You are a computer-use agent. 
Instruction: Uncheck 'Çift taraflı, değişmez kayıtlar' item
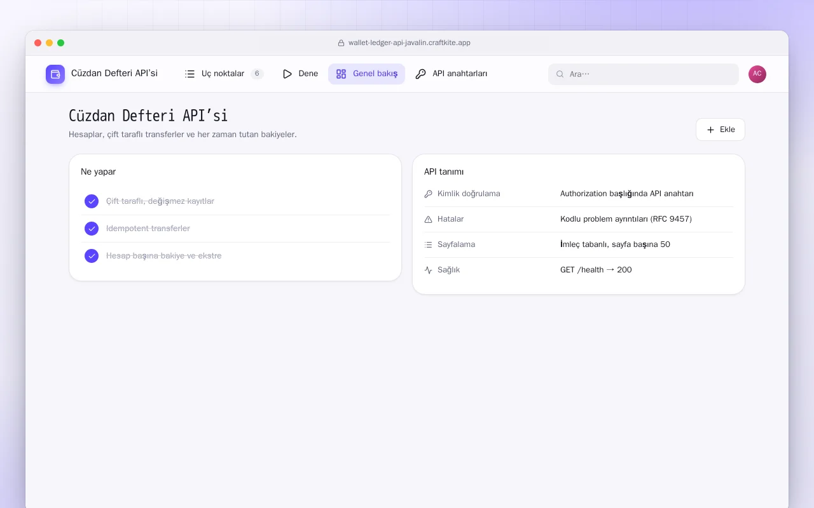92,201
